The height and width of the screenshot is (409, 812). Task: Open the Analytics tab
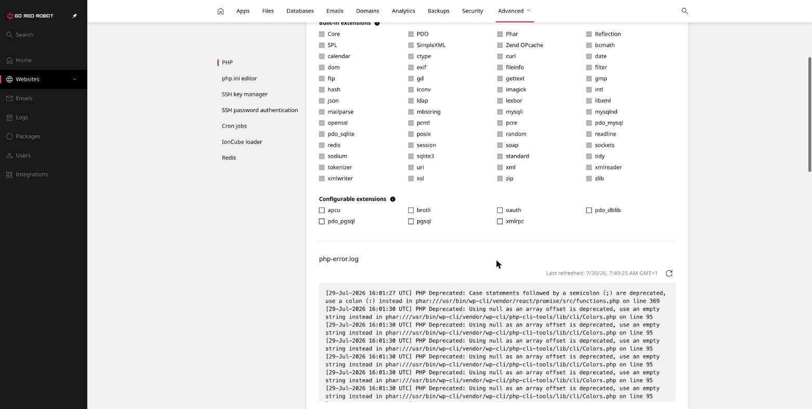tap(403, 11)
